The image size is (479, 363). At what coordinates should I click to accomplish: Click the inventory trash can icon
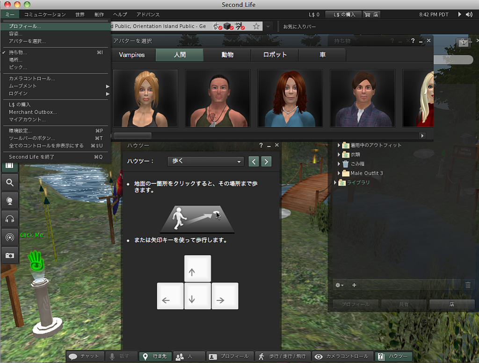click(468, 285)
